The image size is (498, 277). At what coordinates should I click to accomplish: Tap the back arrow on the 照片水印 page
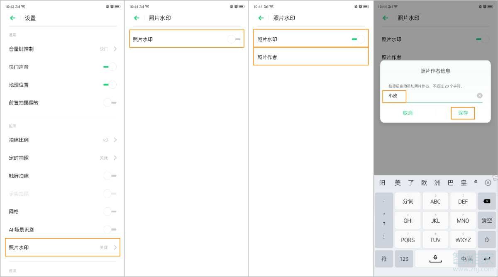tap(136, 18)
